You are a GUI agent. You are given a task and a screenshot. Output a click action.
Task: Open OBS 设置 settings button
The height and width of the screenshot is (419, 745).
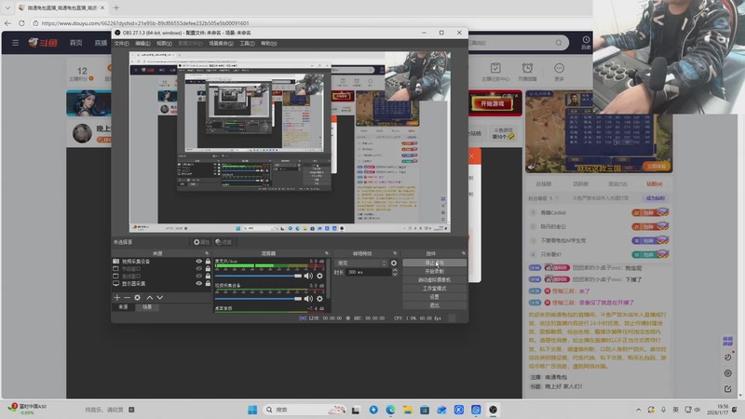(434, 297)
